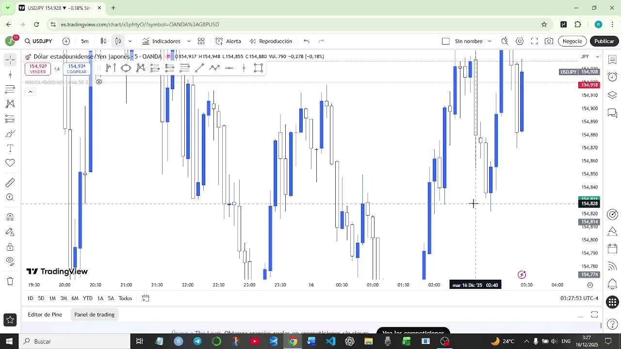Open trend line drawing tools
Screen dimensions: 621x349
coord(10,75)
